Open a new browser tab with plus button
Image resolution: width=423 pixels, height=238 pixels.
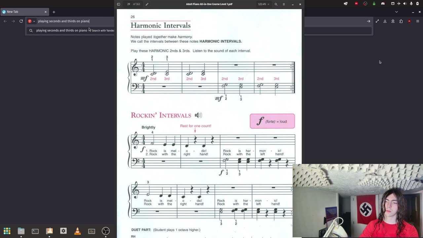tap(54, 12)
